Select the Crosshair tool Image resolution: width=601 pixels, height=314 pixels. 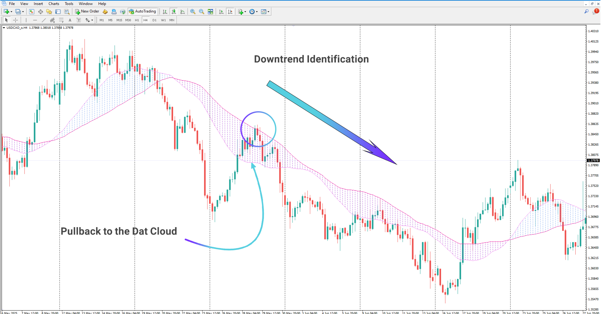click(15, 20)
